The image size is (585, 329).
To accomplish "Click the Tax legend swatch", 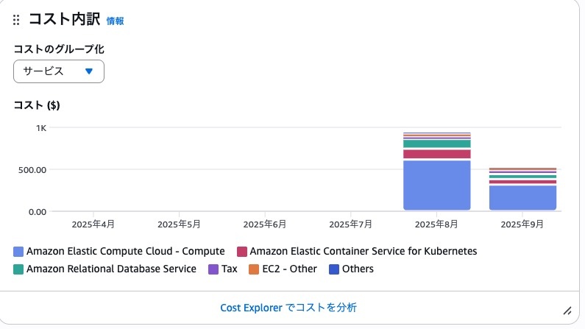I will 213,269.
